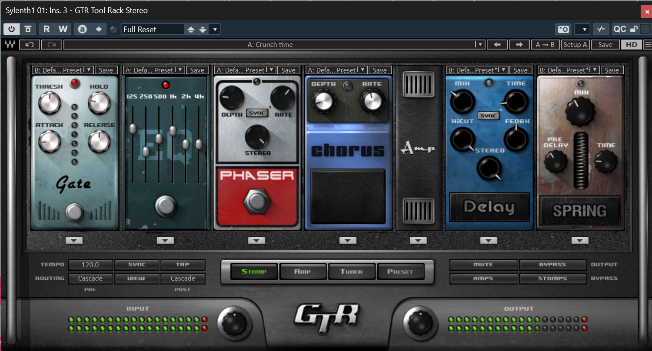
Task: Load the previous preset with left arrow
Action: (497, 44)
